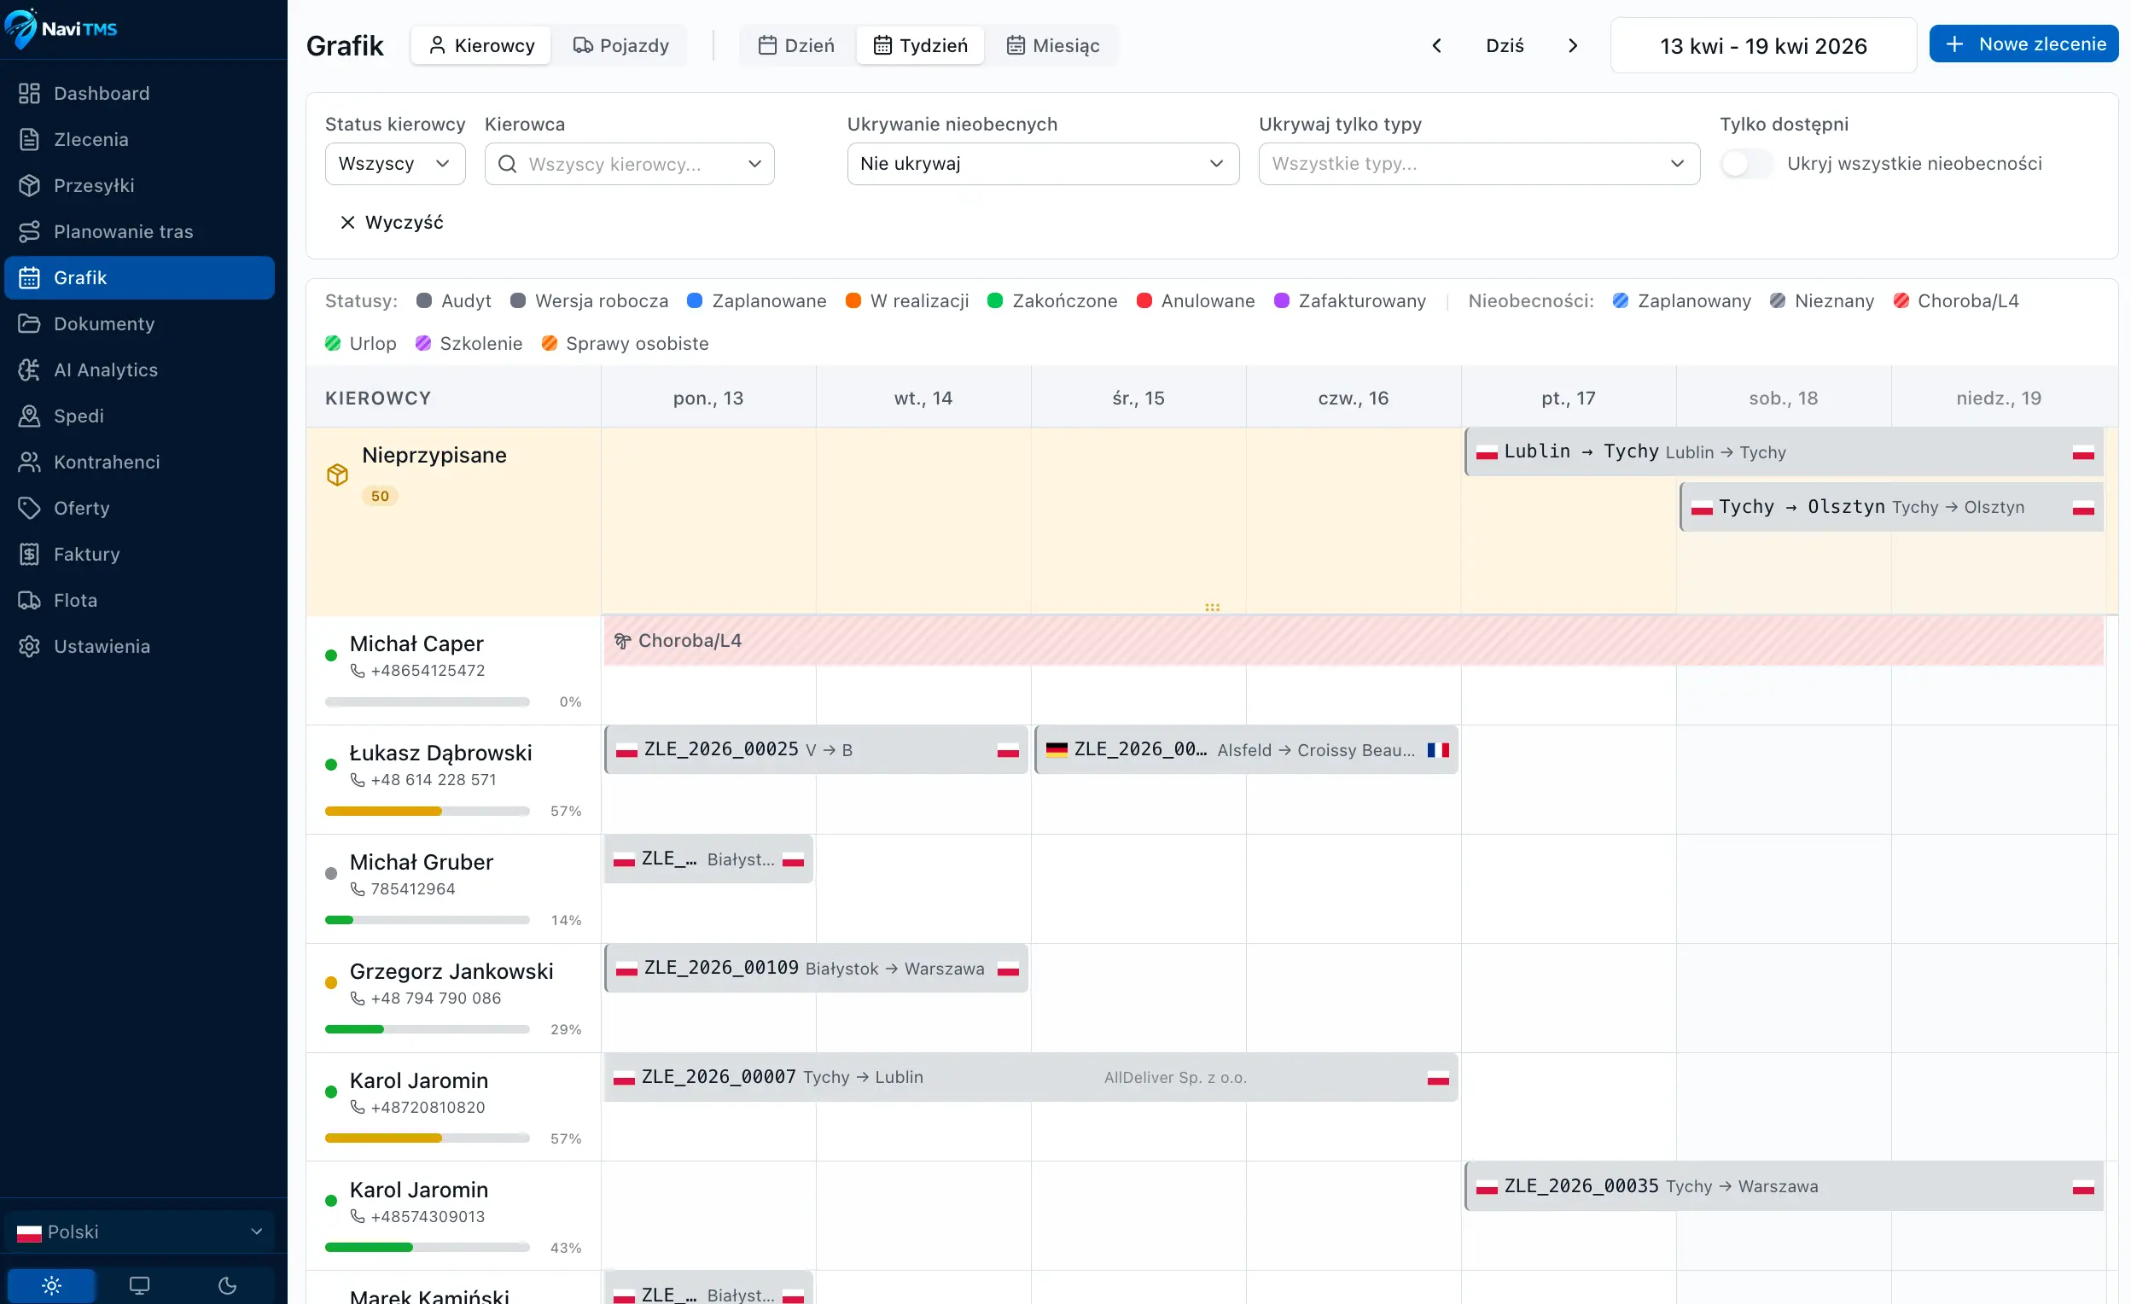The height and width of the screenshot is (1304, 2131).
Task: Click the Dziś button
Action: tap(1505, 46)
